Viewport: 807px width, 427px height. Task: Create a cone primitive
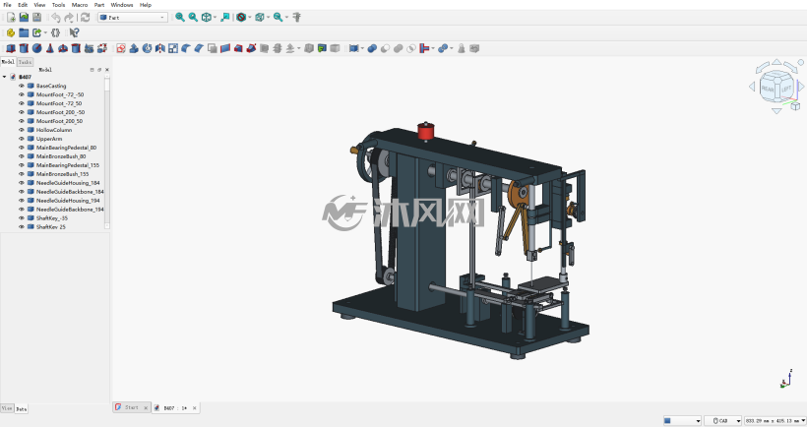click(x=50, y=48)
